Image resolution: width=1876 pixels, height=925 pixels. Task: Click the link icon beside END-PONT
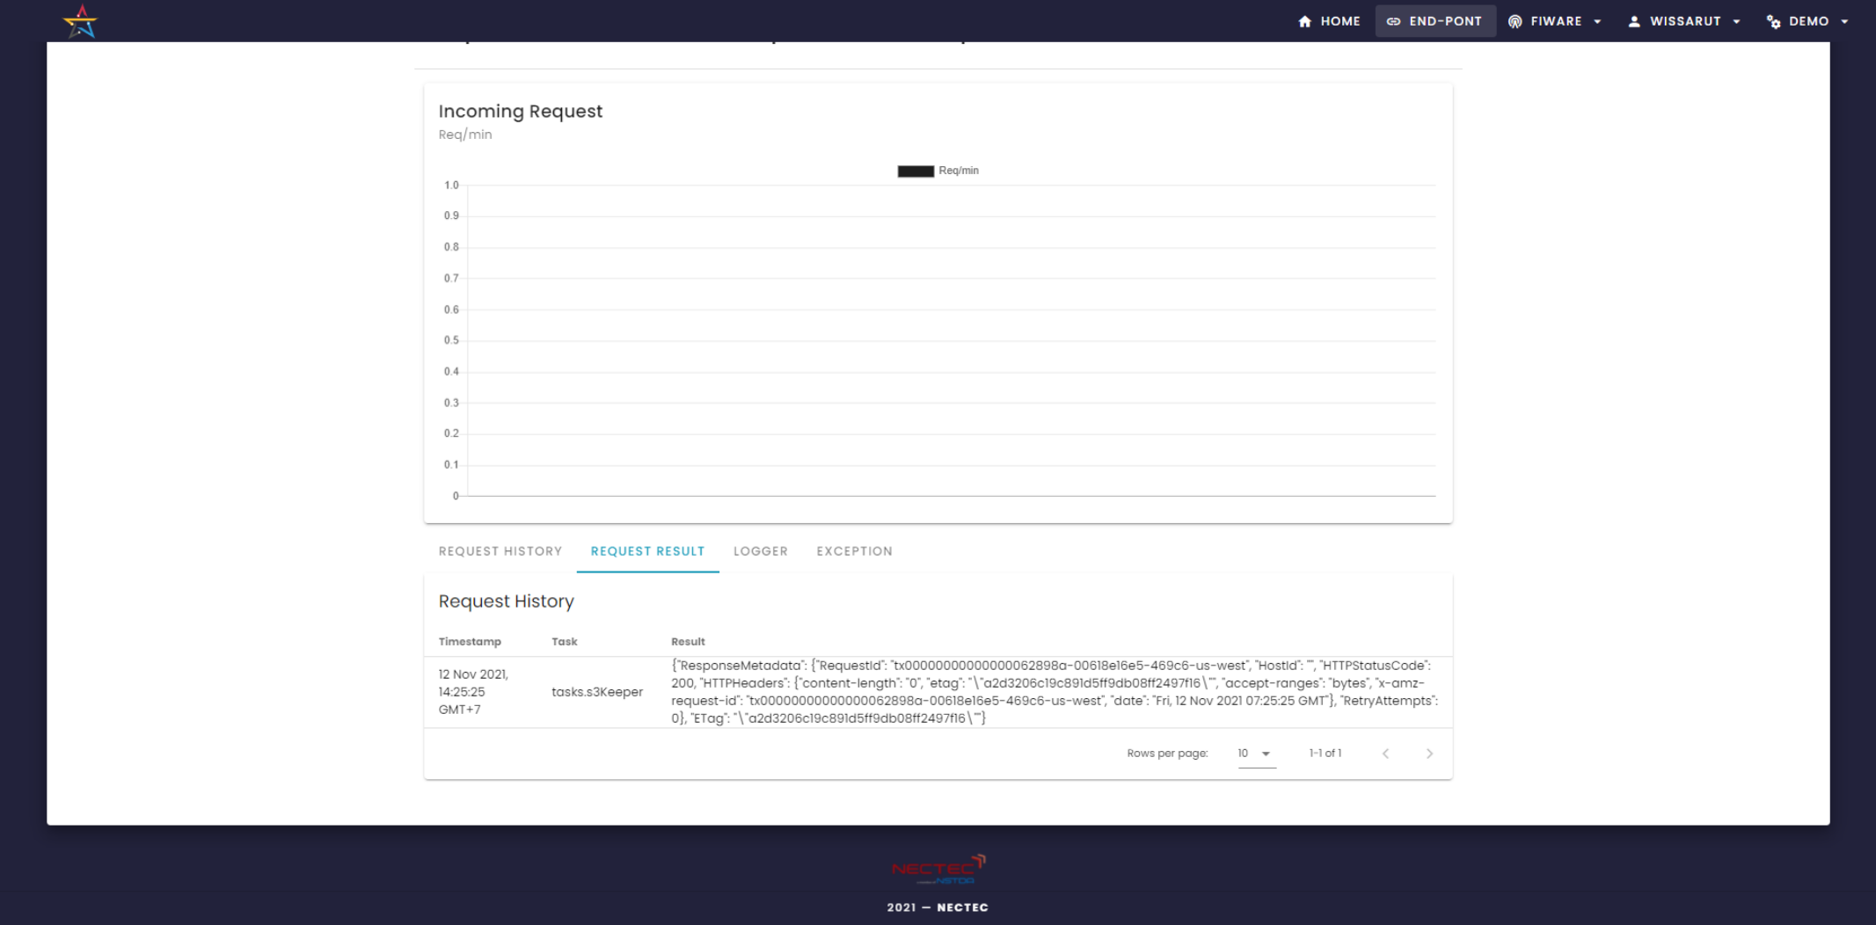tap(1393, 21)
